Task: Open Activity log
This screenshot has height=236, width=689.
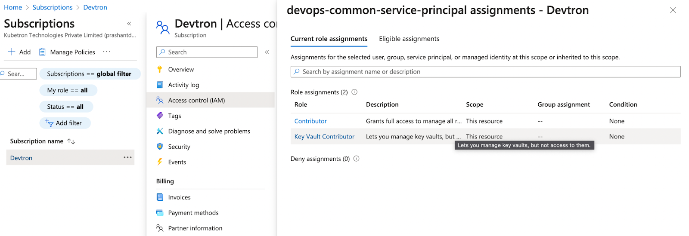Action: [183, 85]
